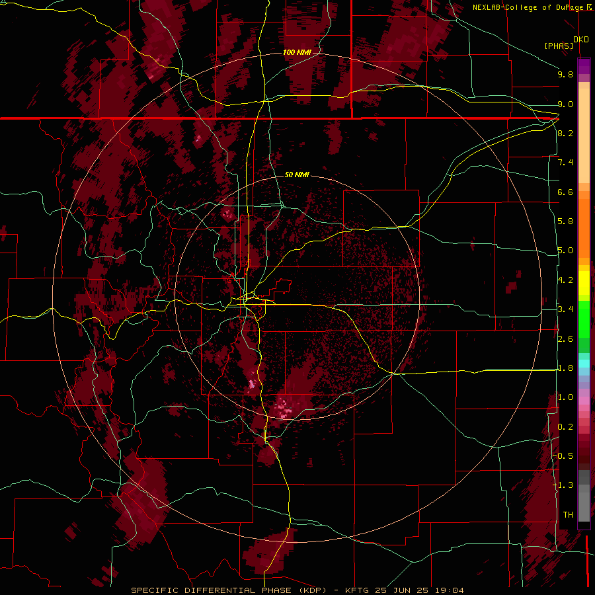Click the 0.2 color scale value
The width and height of the screenshot is (595, 595).
tap(565, 427)
